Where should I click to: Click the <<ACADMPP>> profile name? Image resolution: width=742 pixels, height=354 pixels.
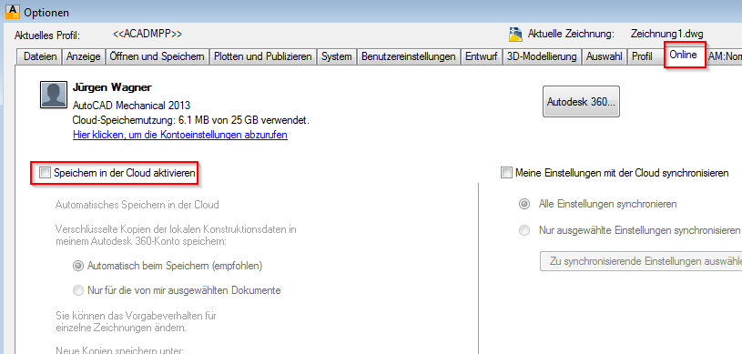pyautogui.click(x=147, y=34)
